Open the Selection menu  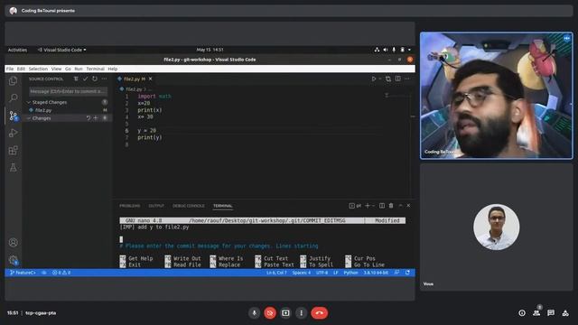coord(38,69)
